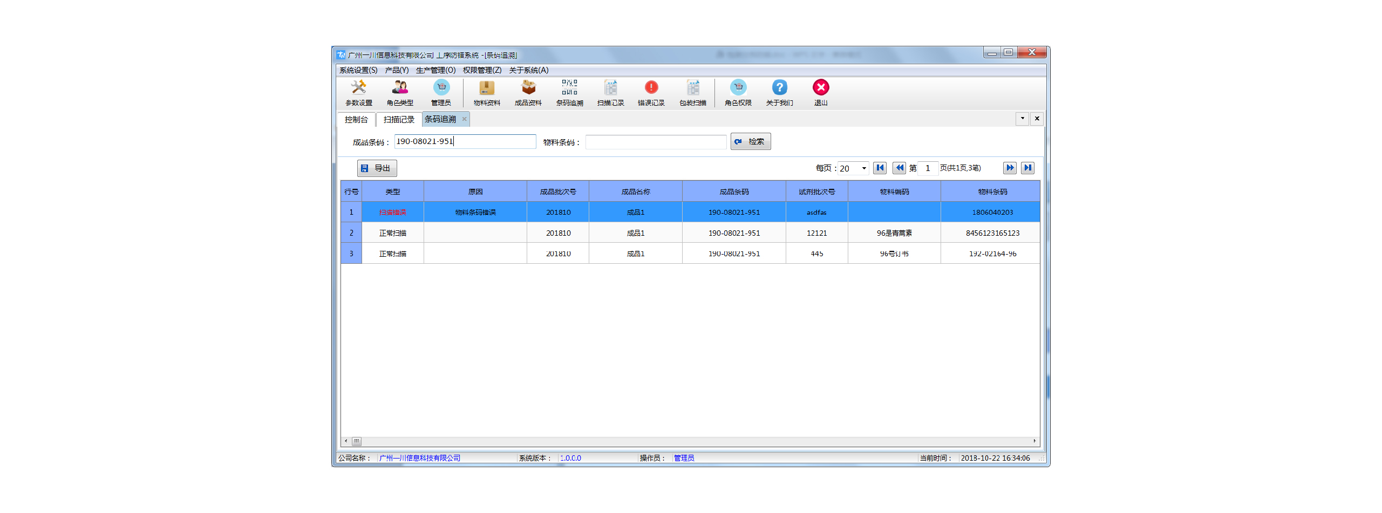The height and width of the screenshot is (513, 1382).
Task: Open the 生产管理(O) menu
Action: (x=435, y=70)
